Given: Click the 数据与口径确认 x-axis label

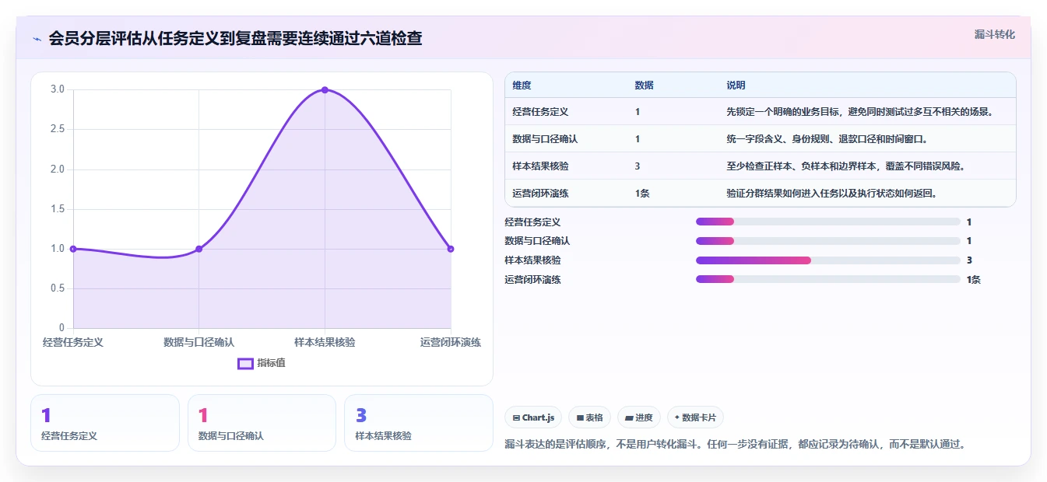Looking at the screenshot, I should pyautogui.click(x=199, y=342).
